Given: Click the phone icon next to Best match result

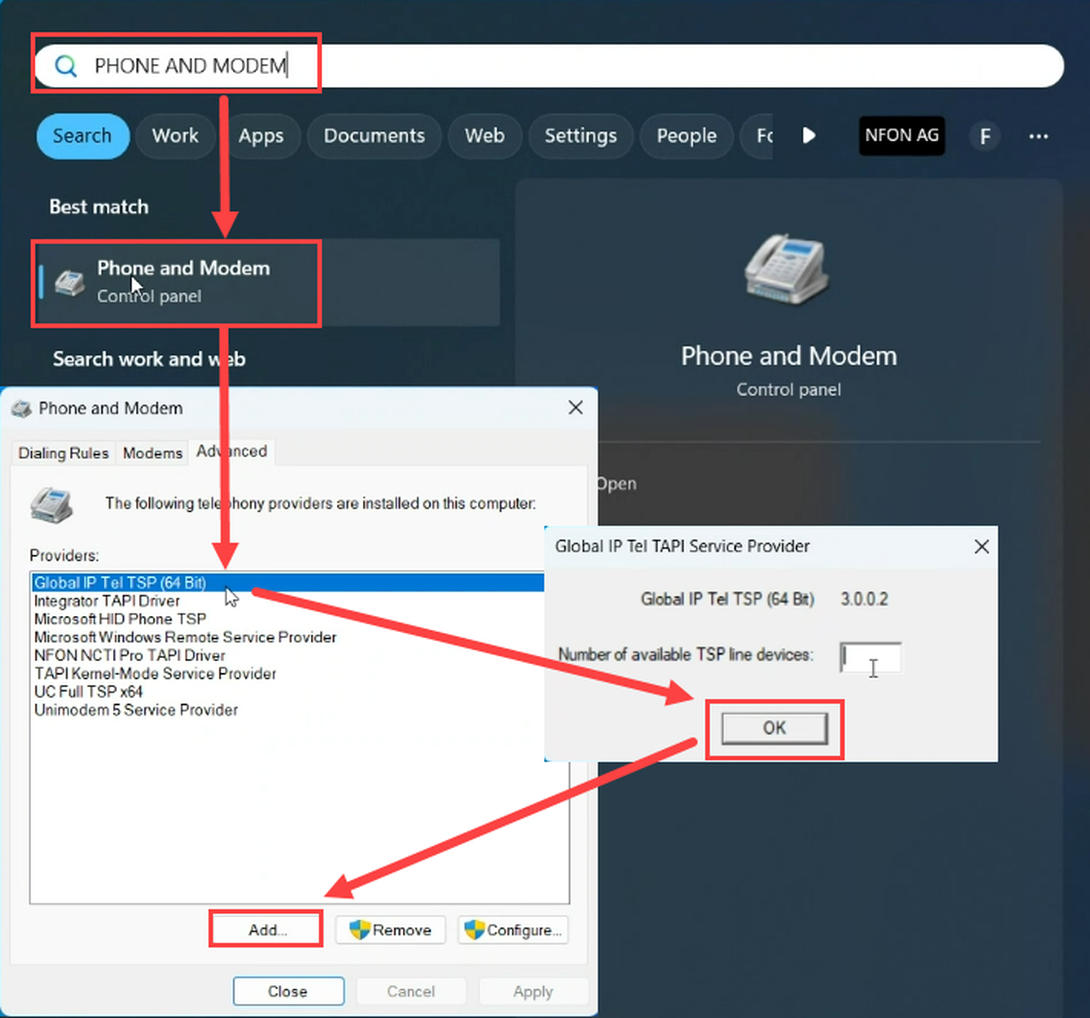Looking at the screenshot, I should [70, 283].
